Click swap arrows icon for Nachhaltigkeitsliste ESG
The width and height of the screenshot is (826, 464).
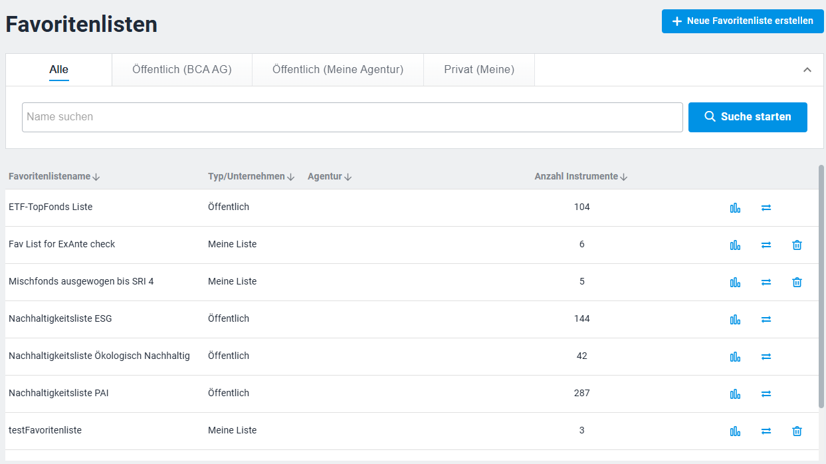tap(766, 319)
